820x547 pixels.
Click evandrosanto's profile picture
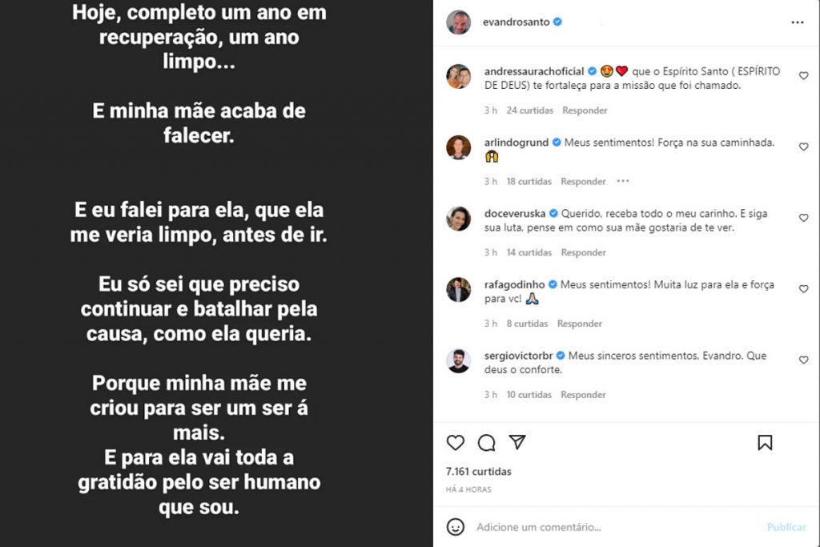(458, 22)
